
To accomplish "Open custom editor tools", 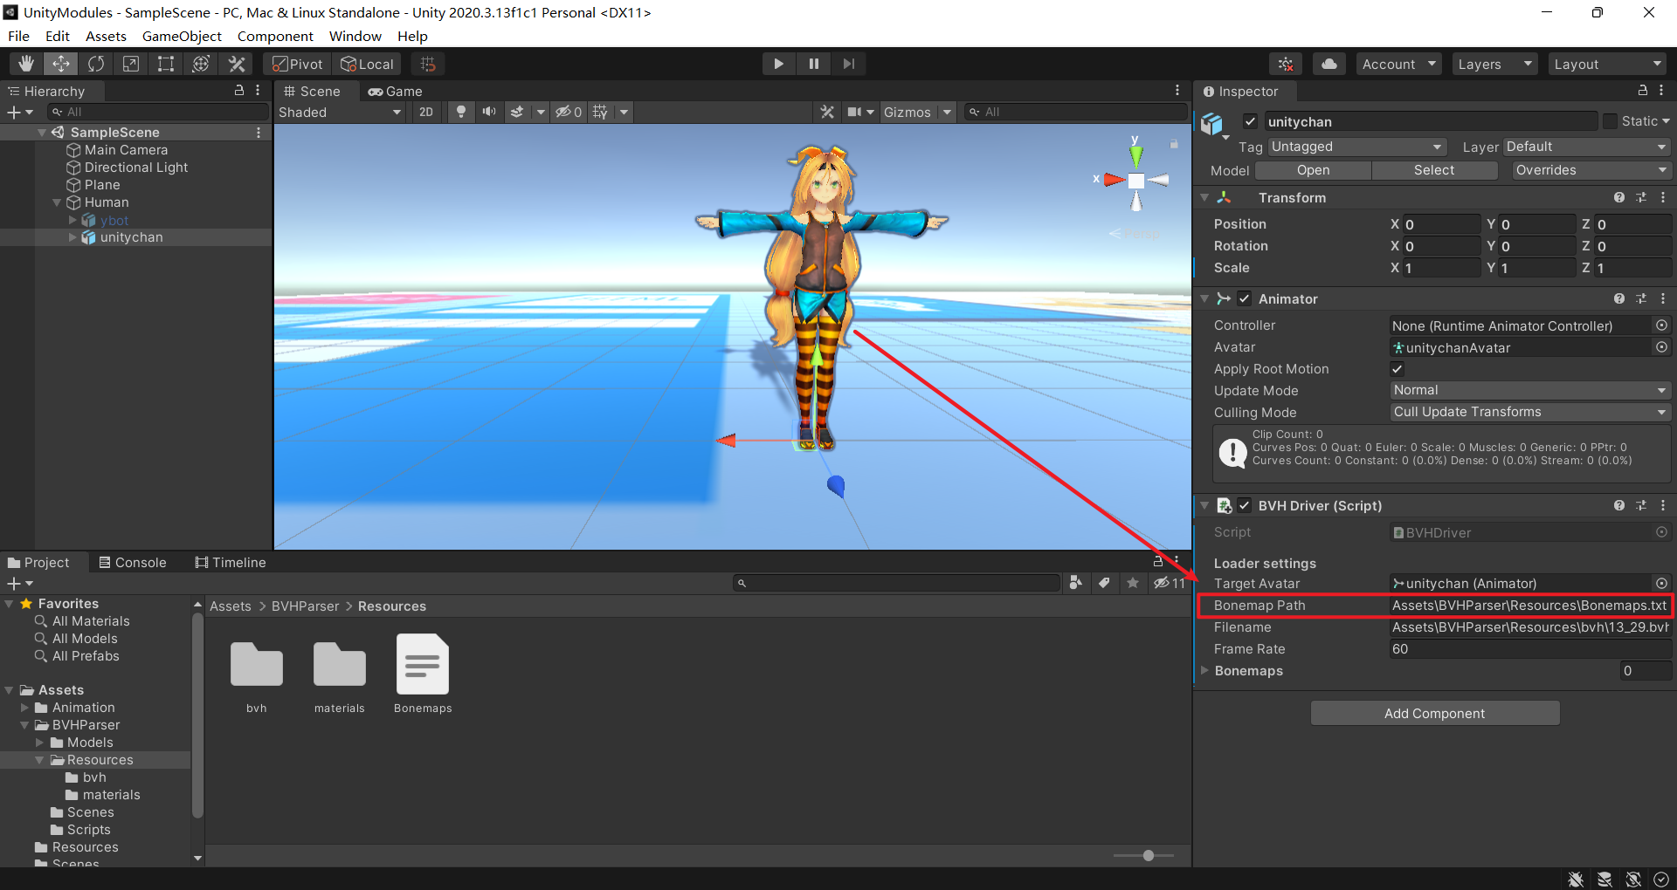I will coord(236,64).
